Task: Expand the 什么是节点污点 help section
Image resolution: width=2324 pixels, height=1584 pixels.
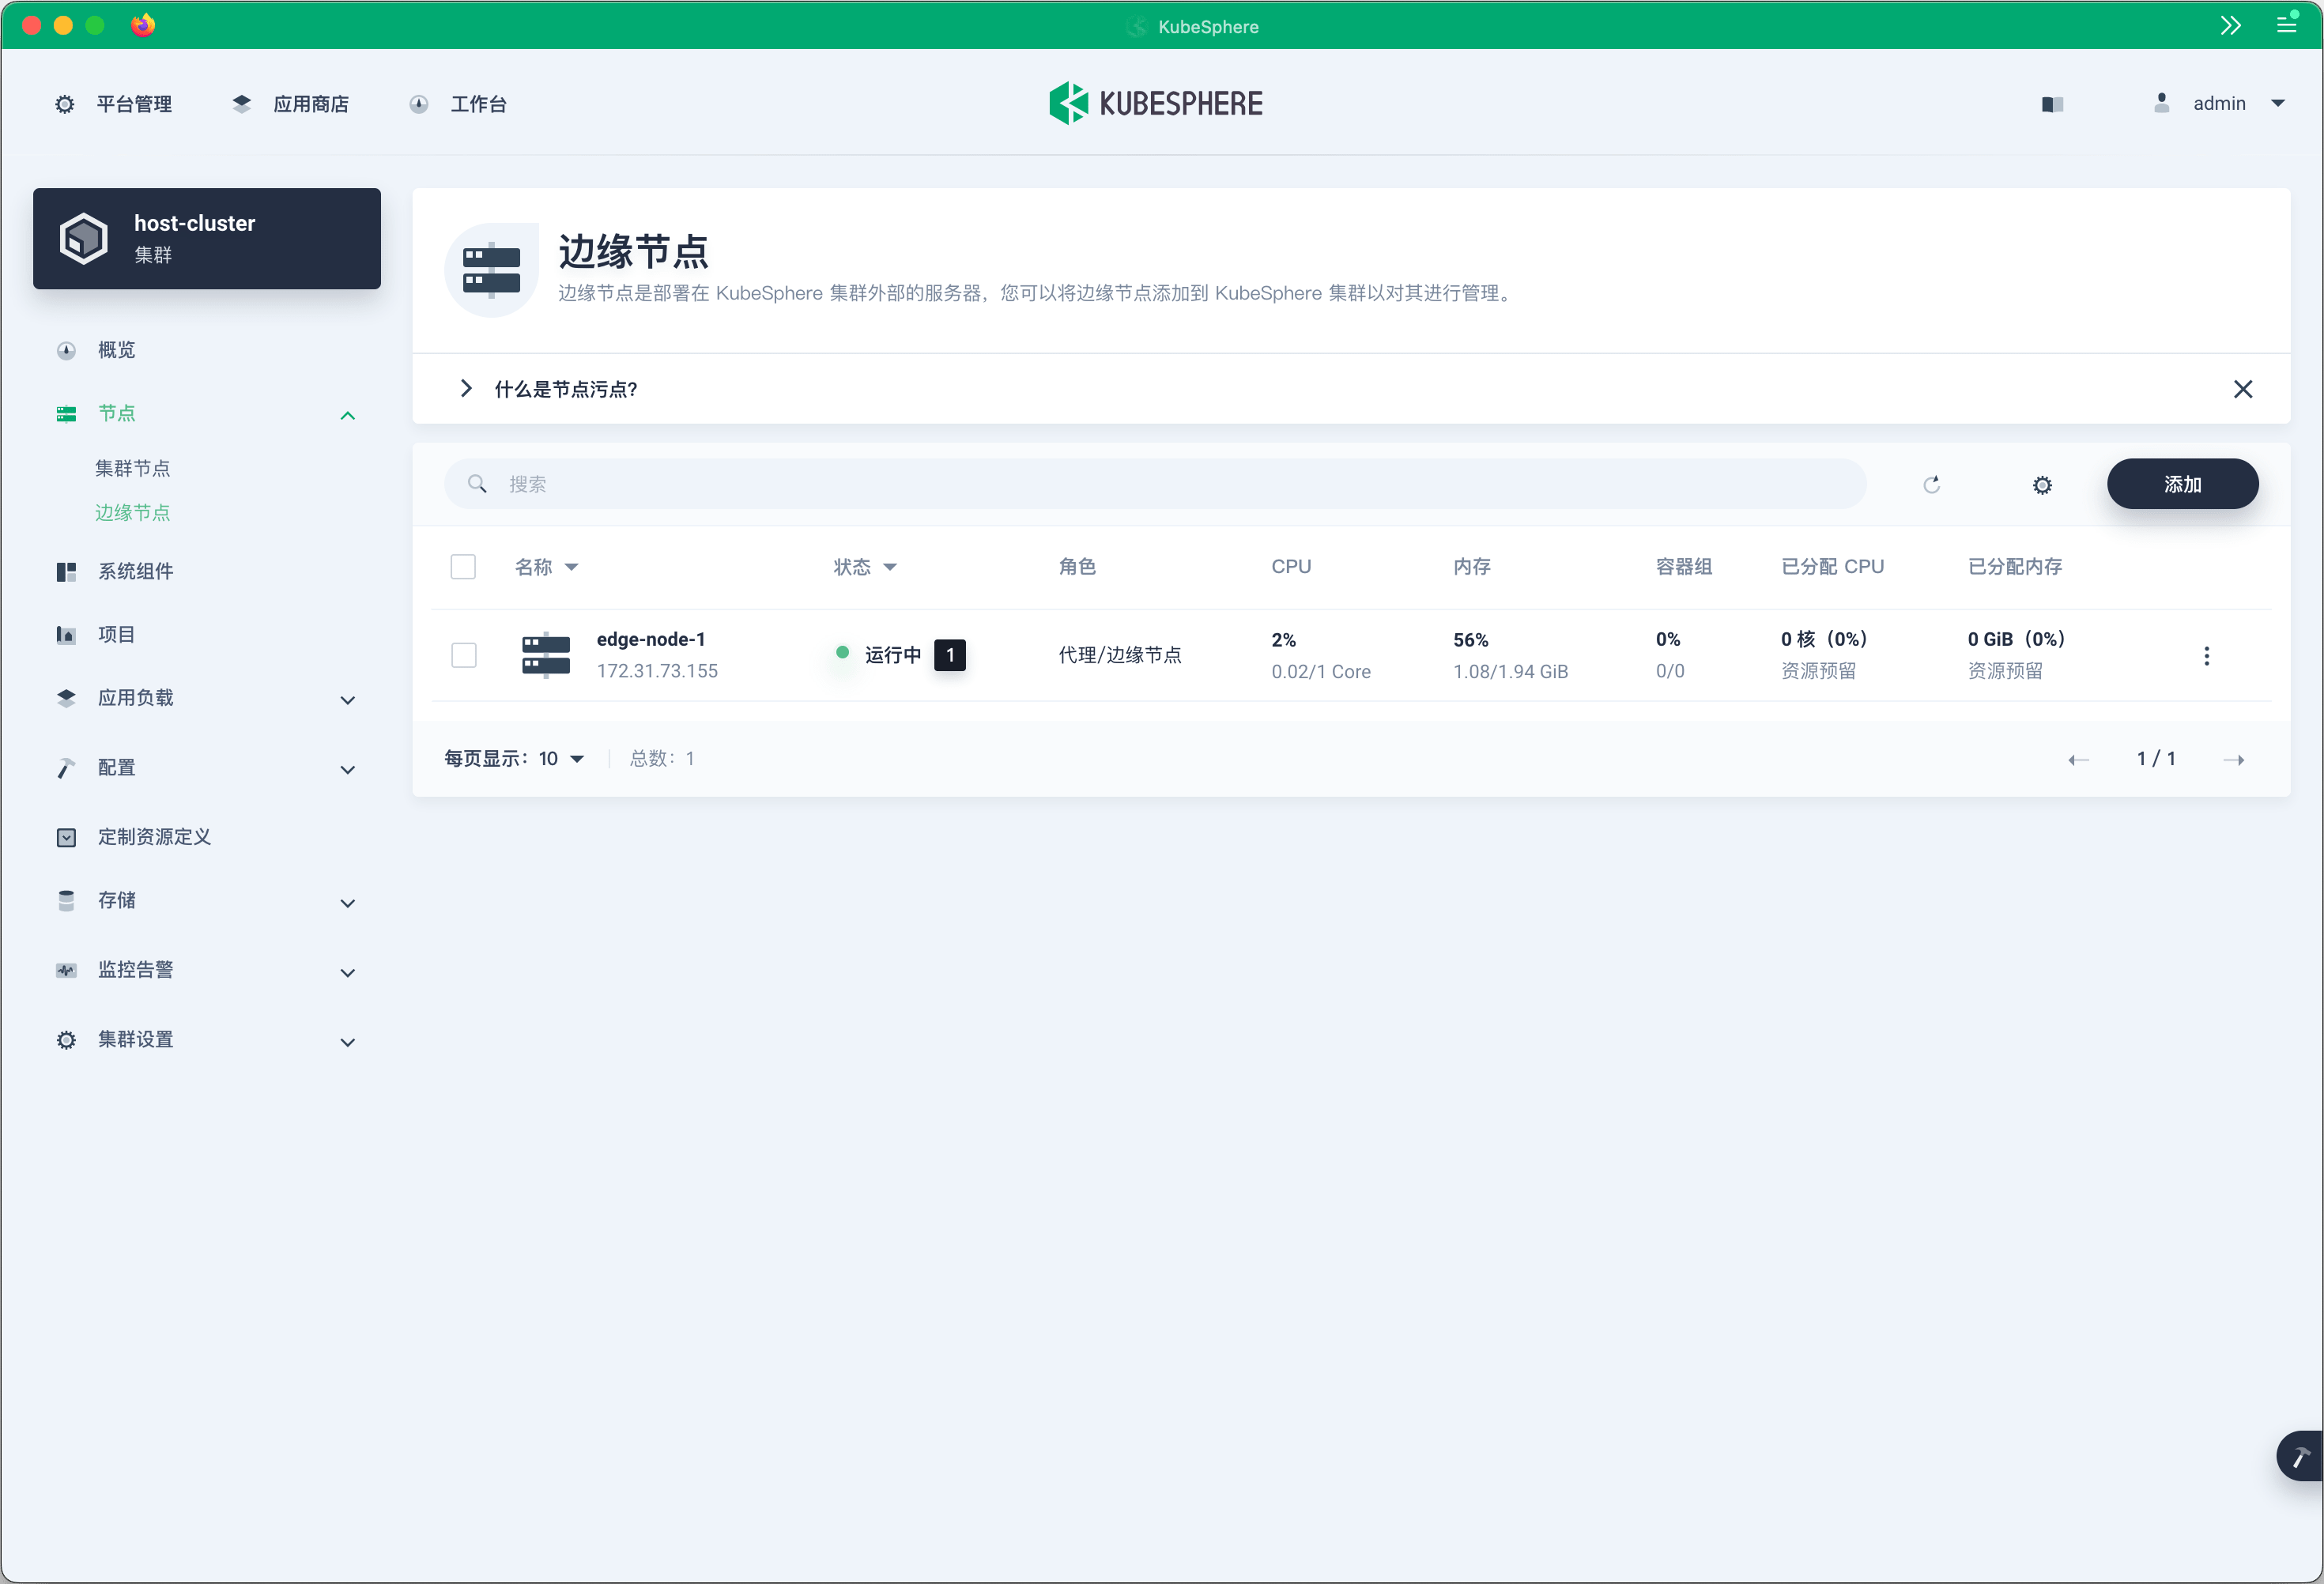Action: click(x=466, y=389)
